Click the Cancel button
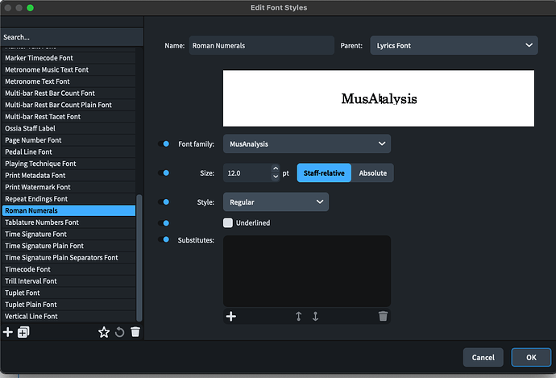Screen dimensions: 556x378 pos(483,357)
